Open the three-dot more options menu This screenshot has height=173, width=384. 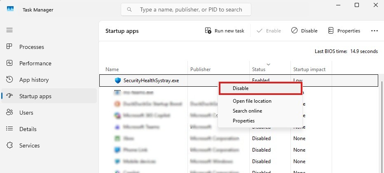[375, 31]
